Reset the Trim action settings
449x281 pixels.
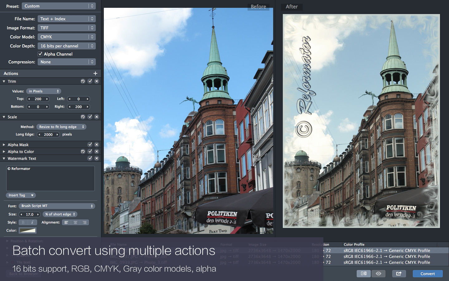tap(83, 81)
